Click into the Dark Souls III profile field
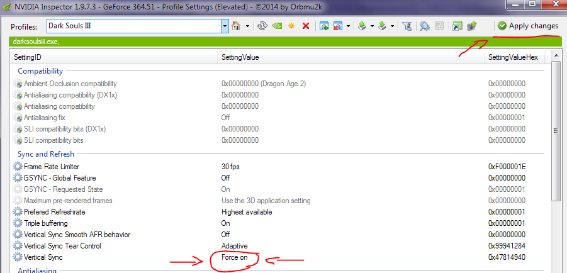The width and height of the screenshot is (567, 273). pos(134,26)
